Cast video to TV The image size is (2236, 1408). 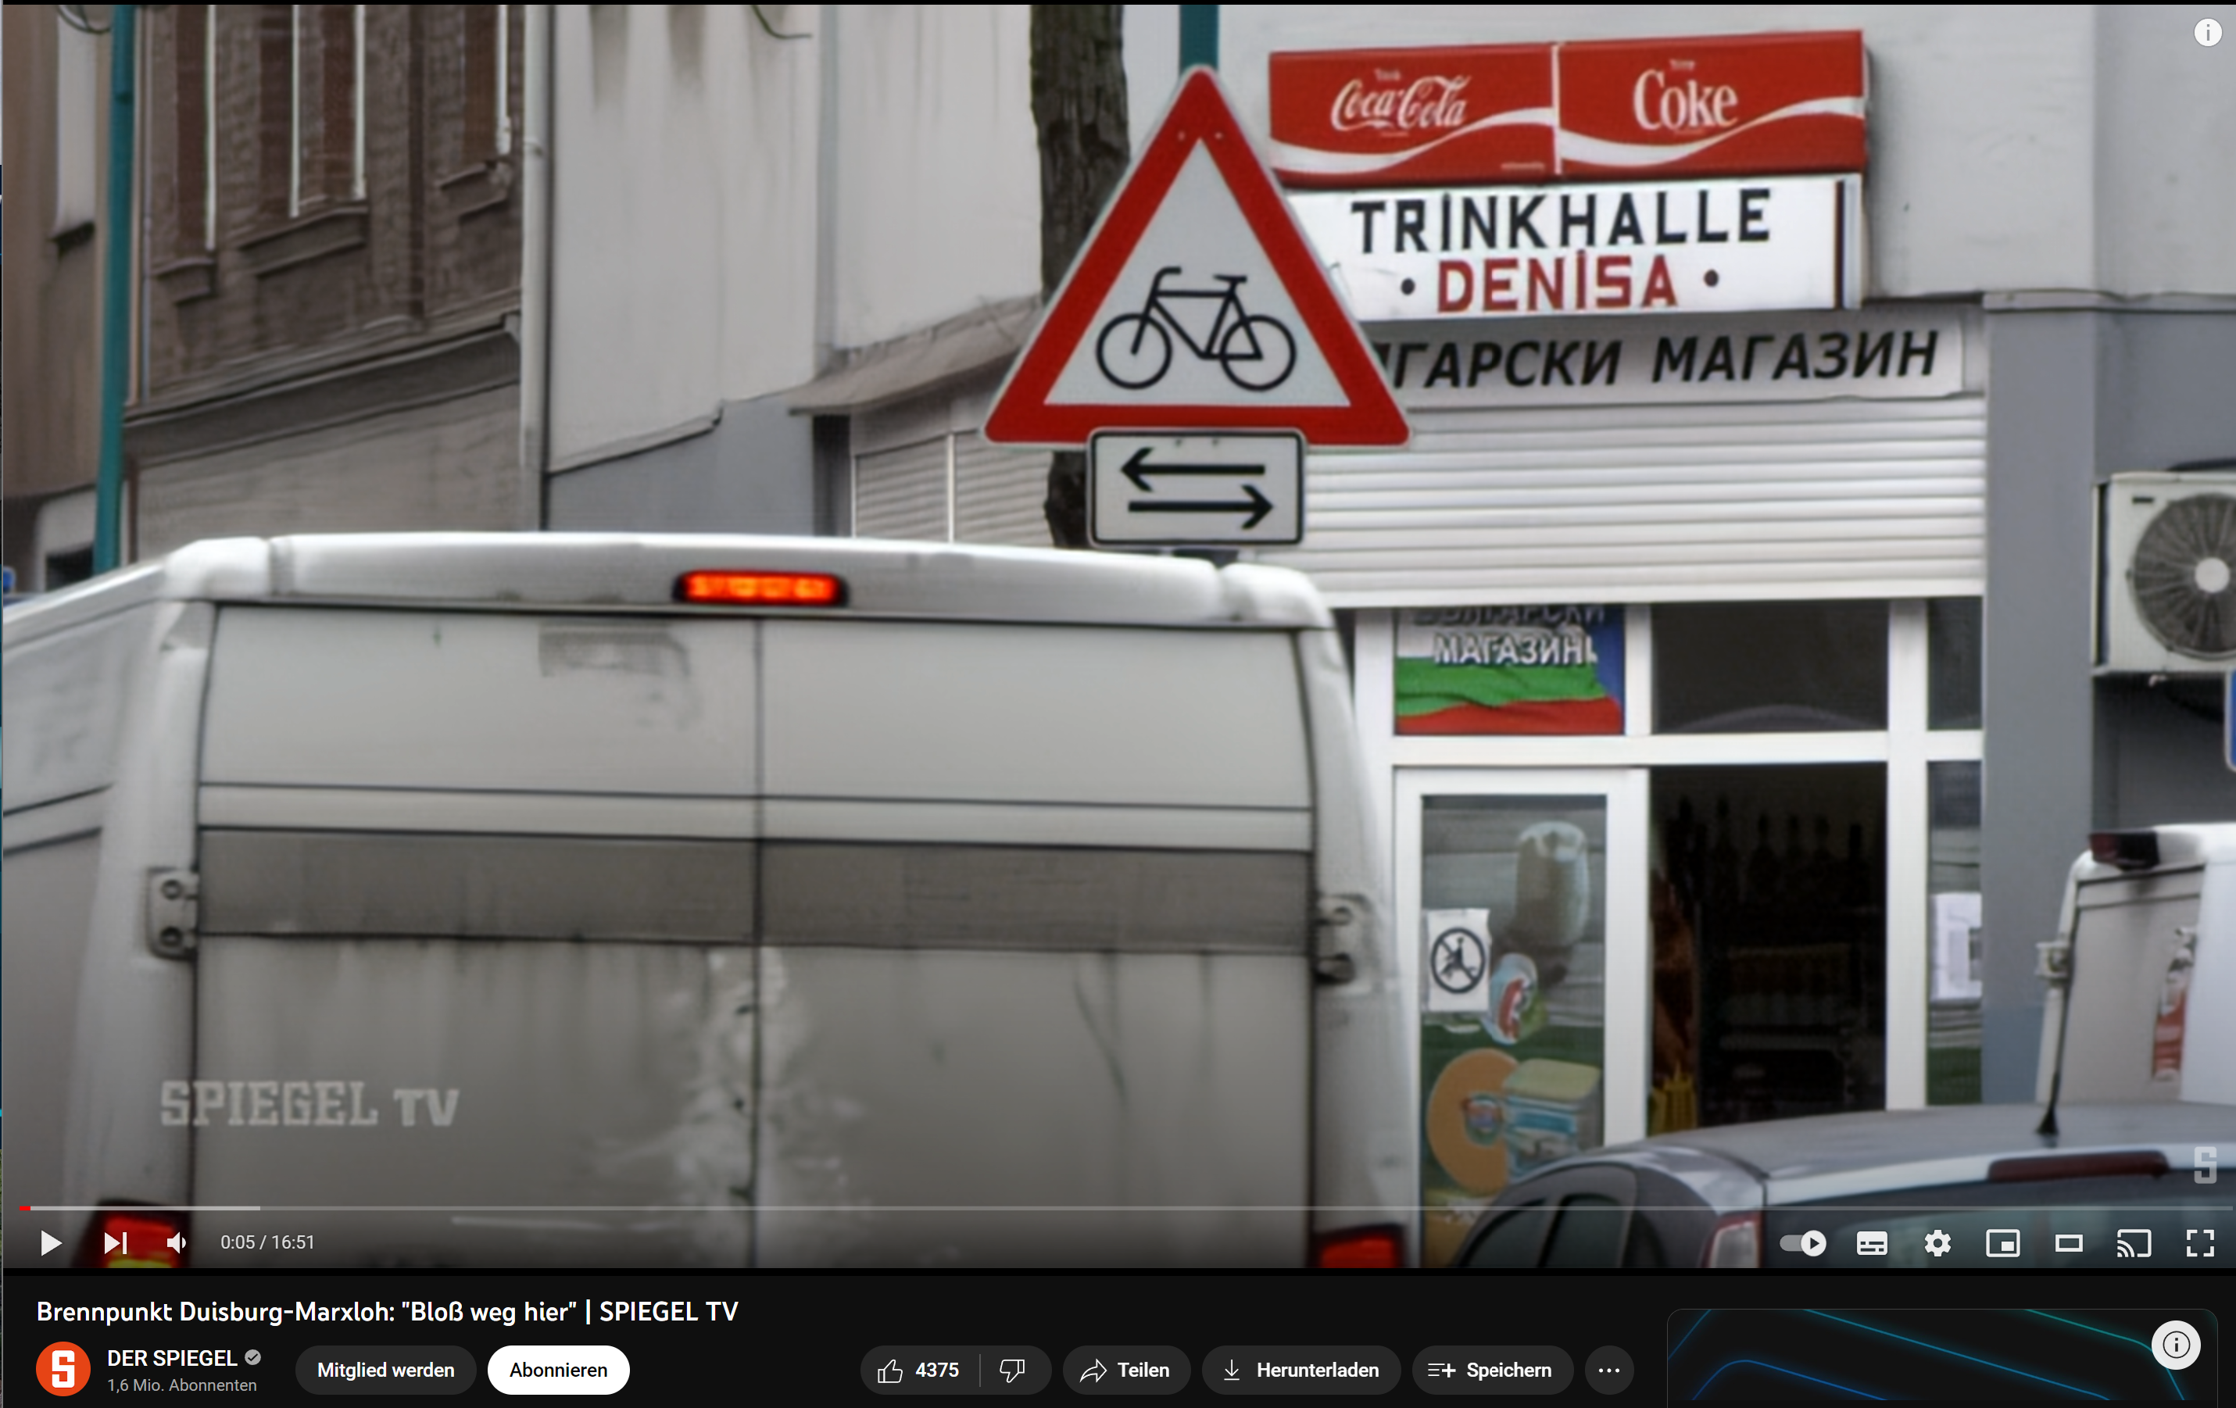(2133, 1243)
